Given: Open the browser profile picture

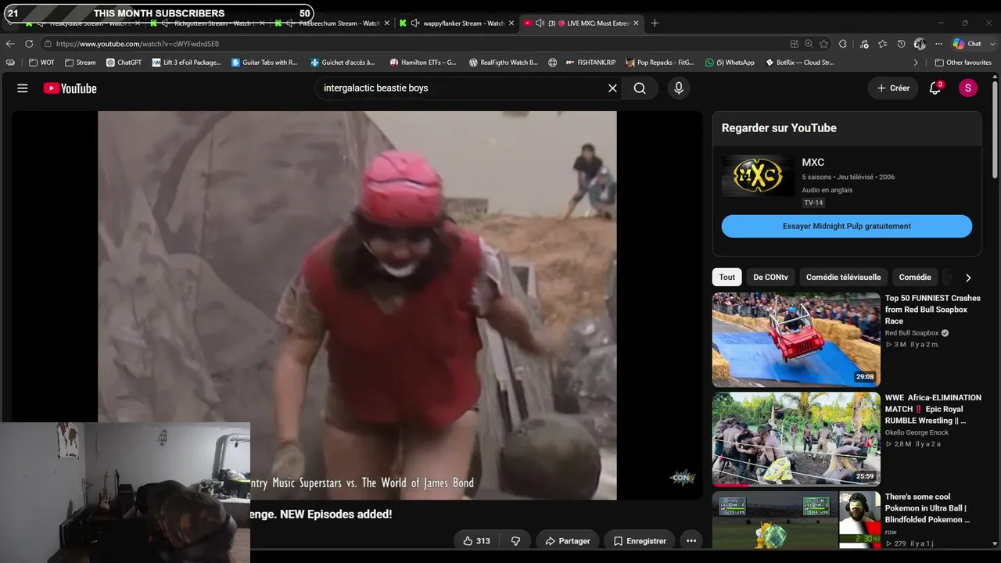Looking at the screenshot, I should tap(920, 44).
